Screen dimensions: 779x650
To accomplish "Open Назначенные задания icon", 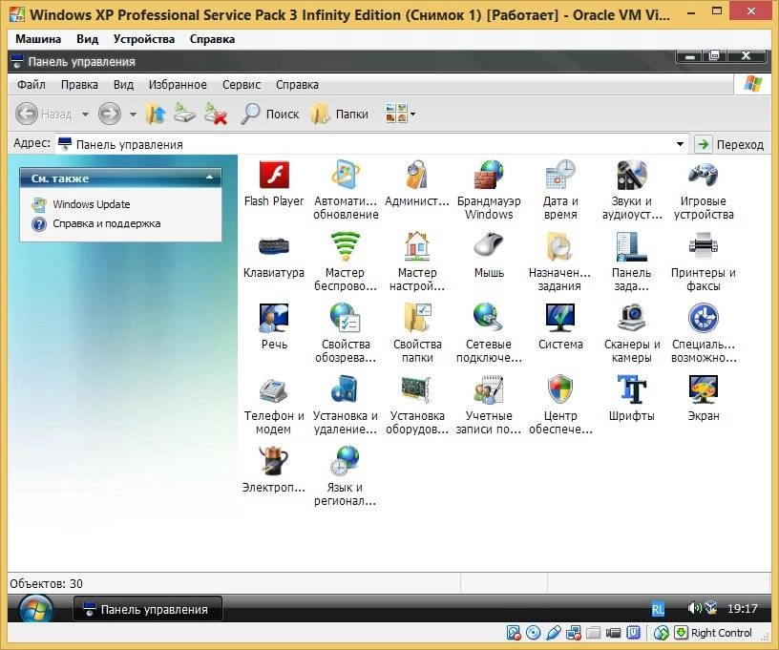I will 559,246.
